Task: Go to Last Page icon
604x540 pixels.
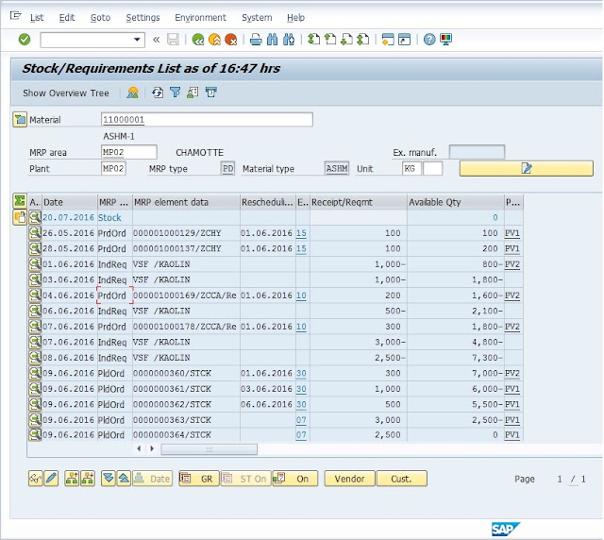Action: 362,40
